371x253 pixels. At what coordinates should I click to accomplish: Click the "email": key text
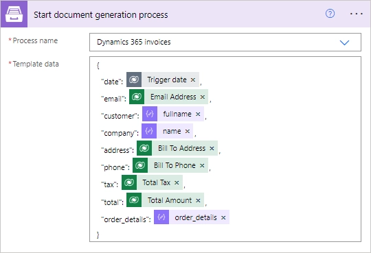(113, 99)
